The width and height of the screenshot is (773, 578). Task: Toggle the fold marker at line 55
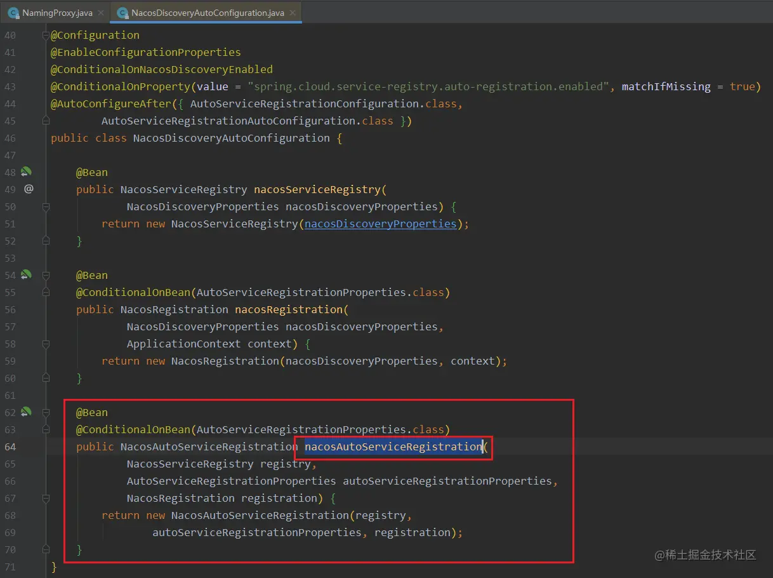(x=46, y=292)
